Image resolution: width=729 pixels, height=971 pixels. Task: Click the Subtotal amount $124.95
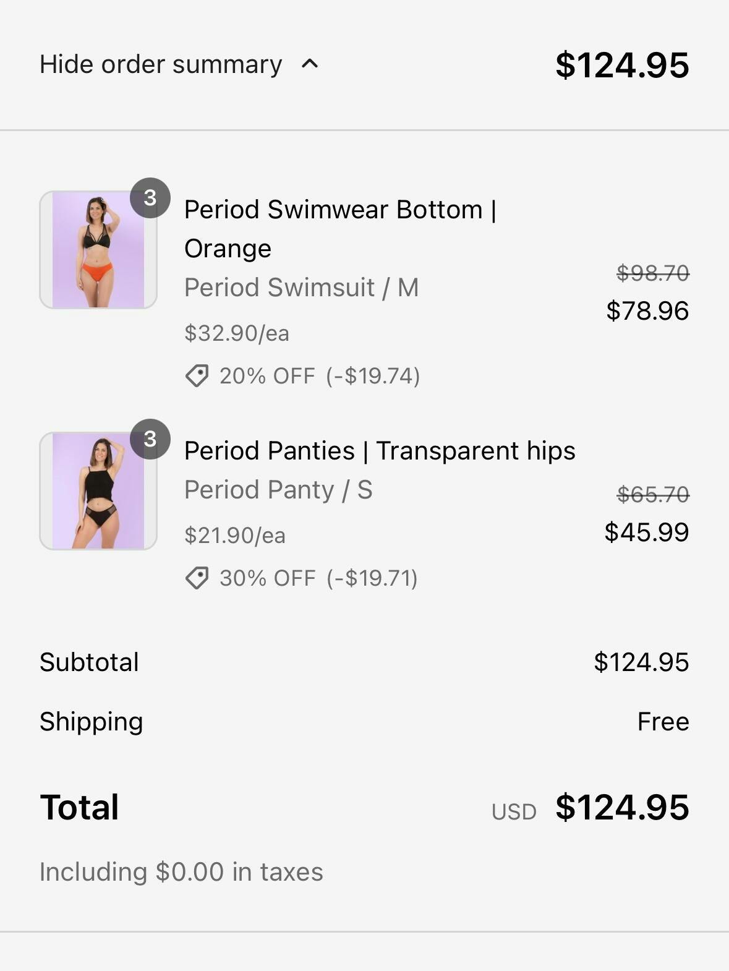tap(641, 662)
